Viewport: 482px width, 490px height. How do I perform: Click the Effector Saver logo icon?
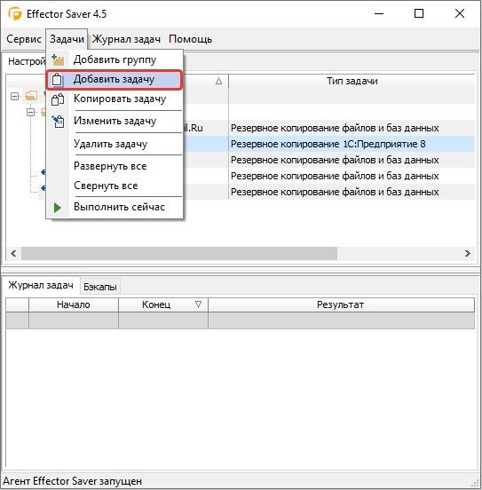coord(15,13)
